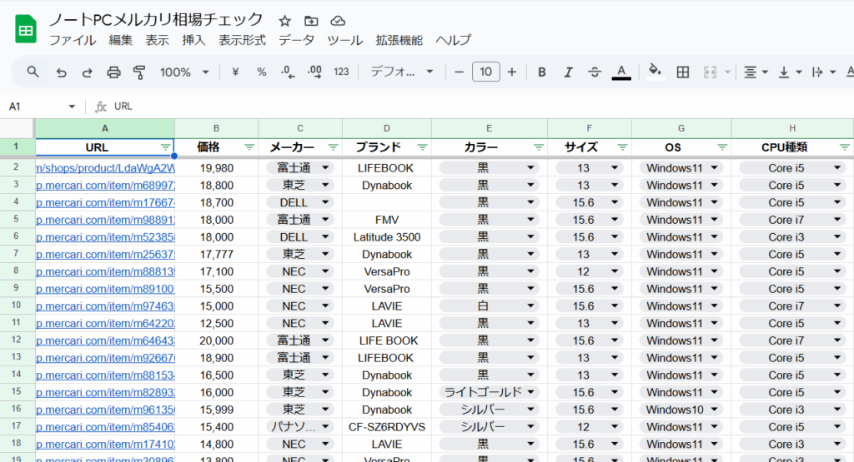Screen dimensions: 854x462
Task: Open the zoom 100% dropdown
Action: (184, 72)
